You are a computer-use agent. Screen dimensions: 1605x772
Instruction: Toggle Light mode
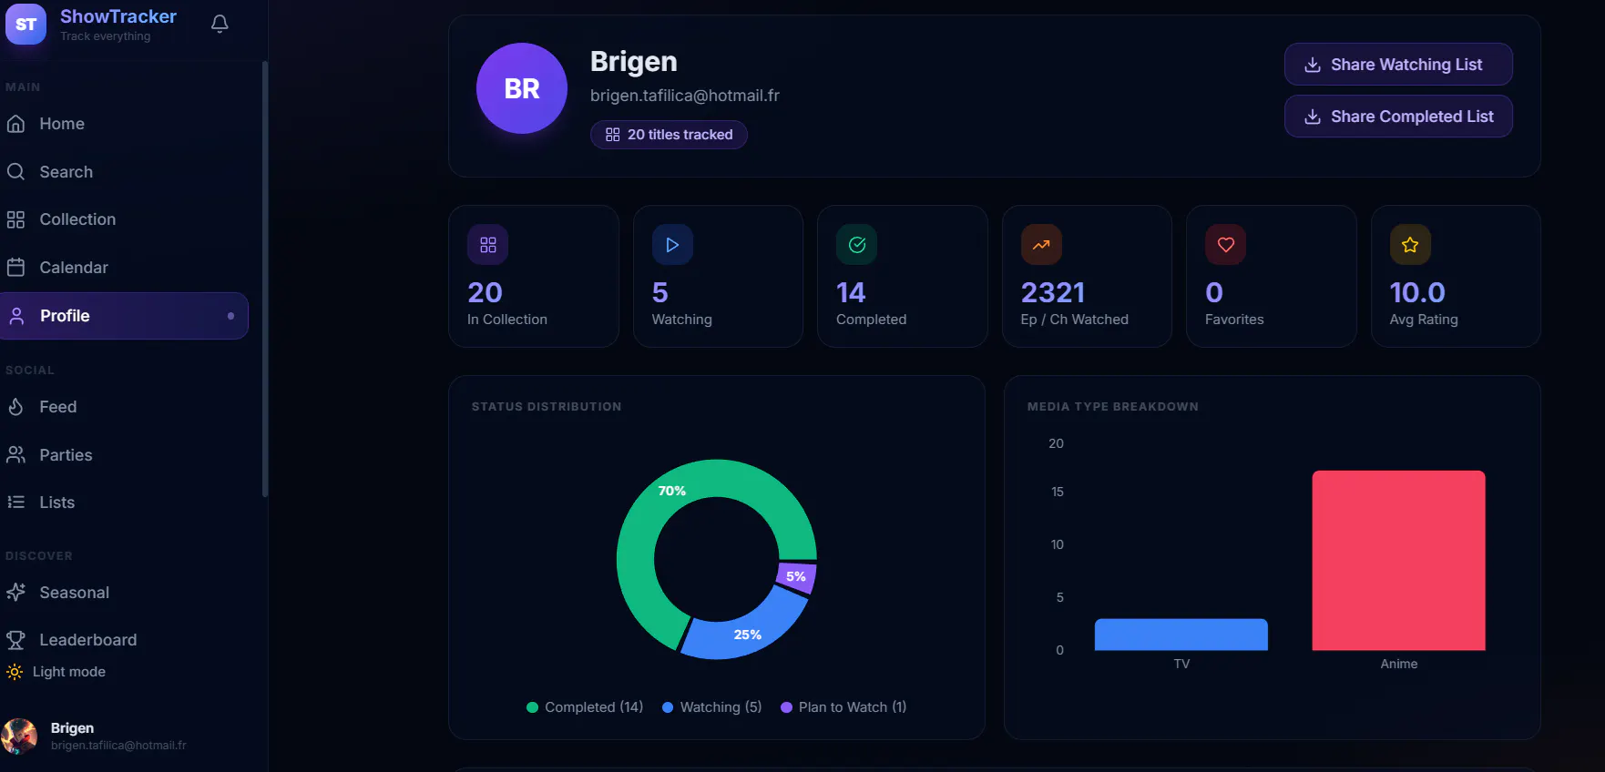pos(56,672)
